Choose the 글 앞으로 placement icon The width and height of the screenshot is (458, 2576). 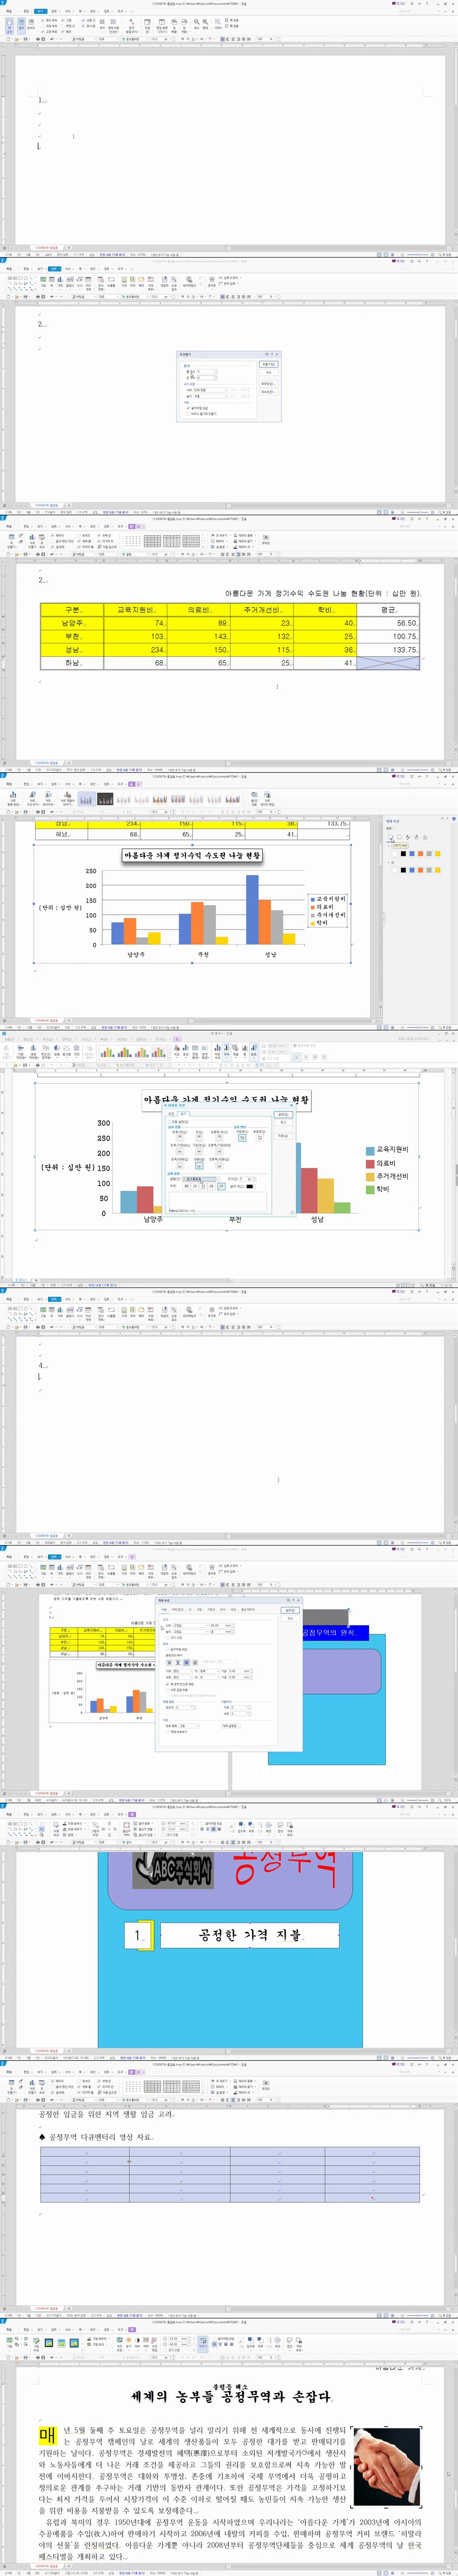click(x=194, y=1663)
